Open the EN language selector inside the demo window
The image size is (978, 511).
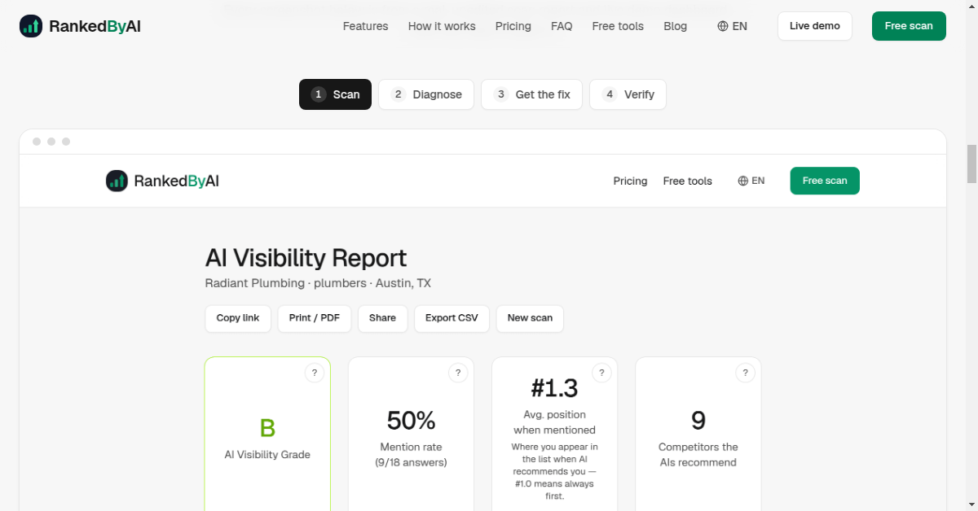(751, 181)
